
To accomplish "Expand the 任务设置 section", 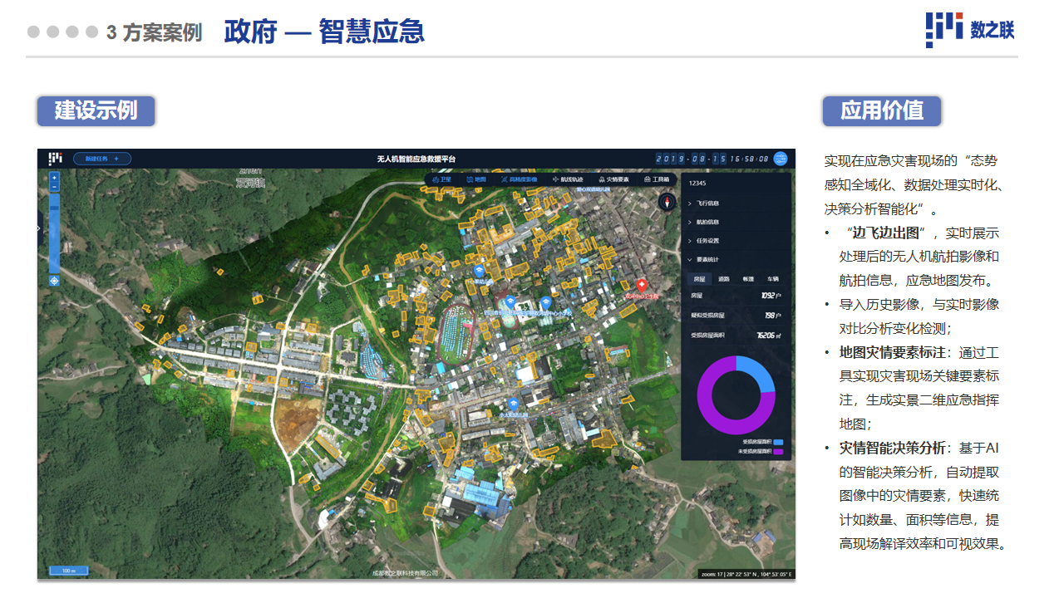I will click(x=707, y=241).
